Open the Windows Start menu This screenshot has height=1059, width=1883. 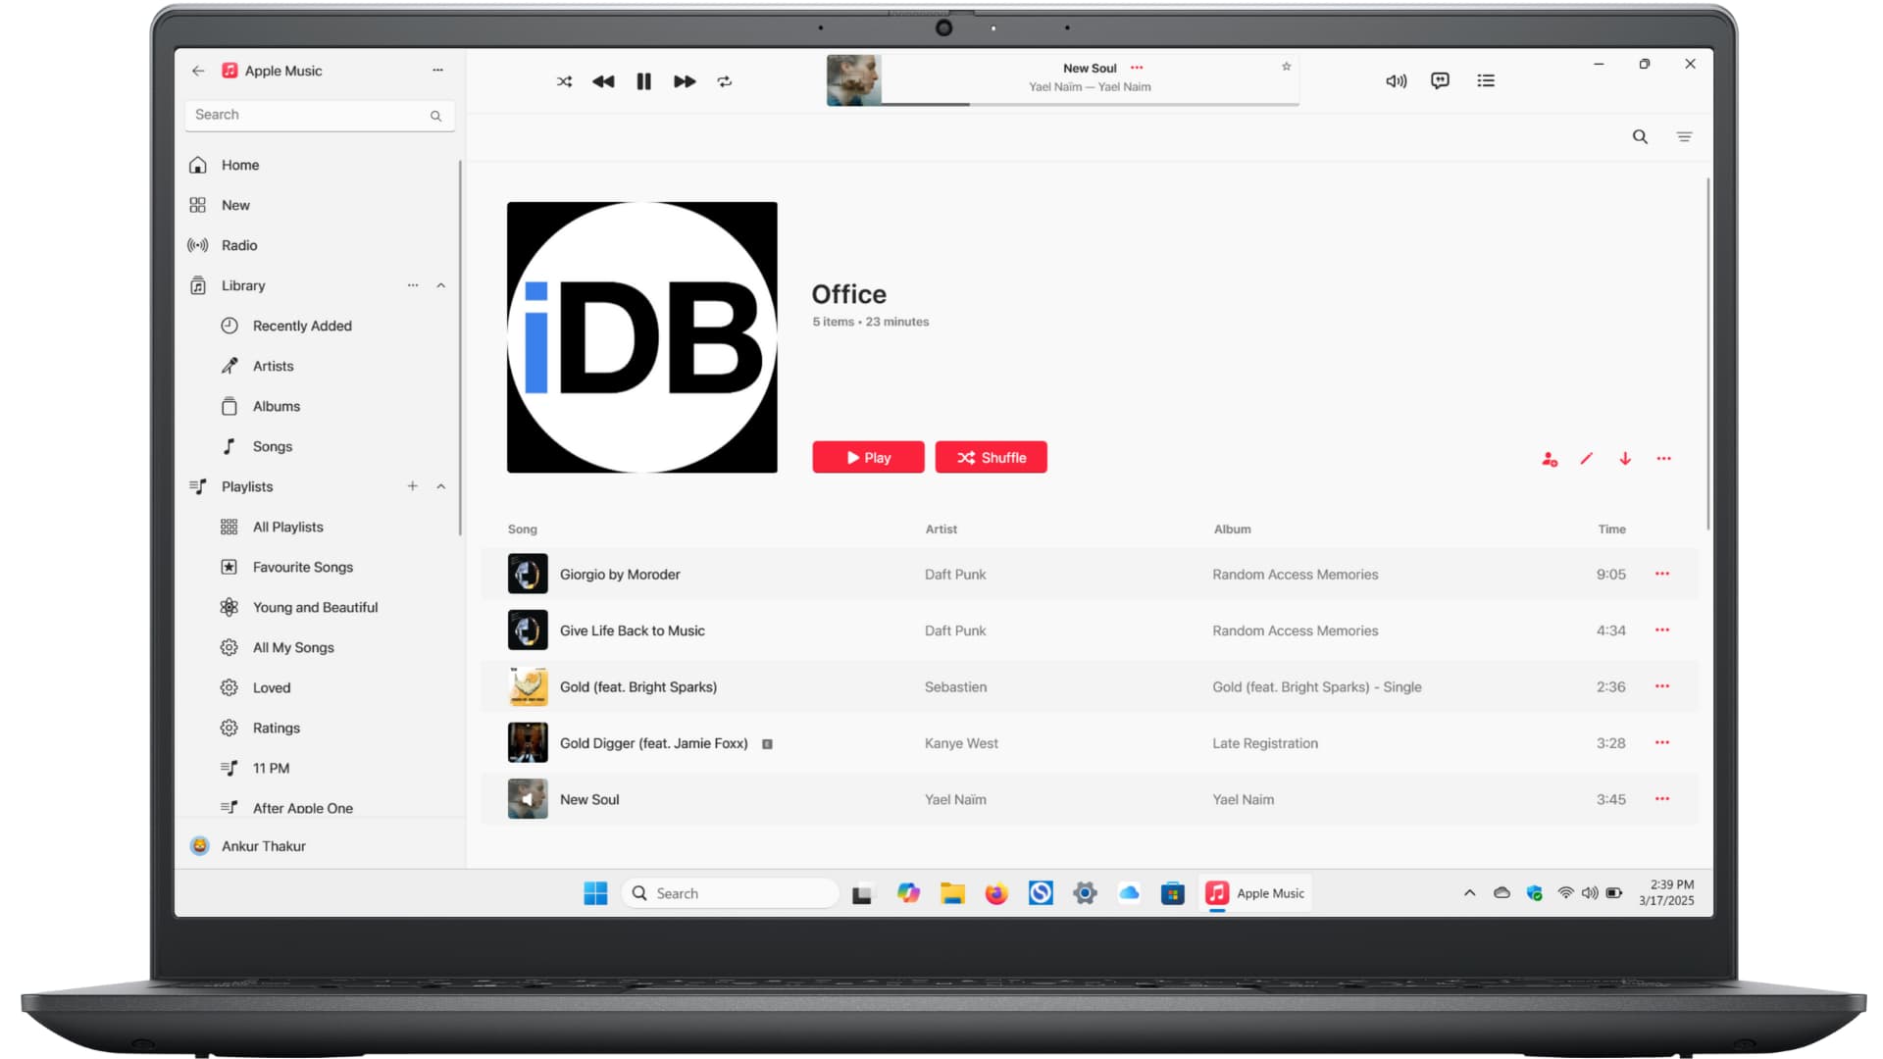tap(595, 893)
